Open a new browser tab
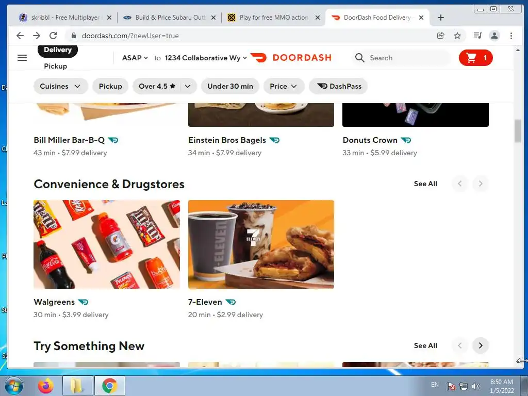 441,18
